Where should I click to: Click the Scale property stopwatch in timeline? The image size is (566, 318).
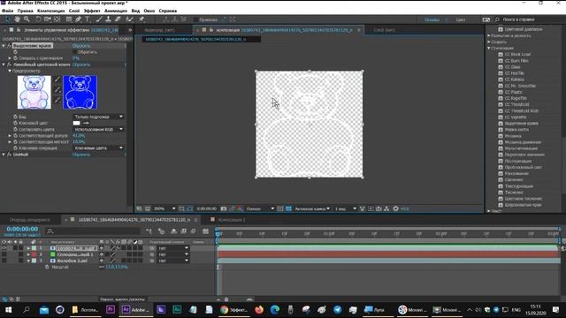point(47,267)
